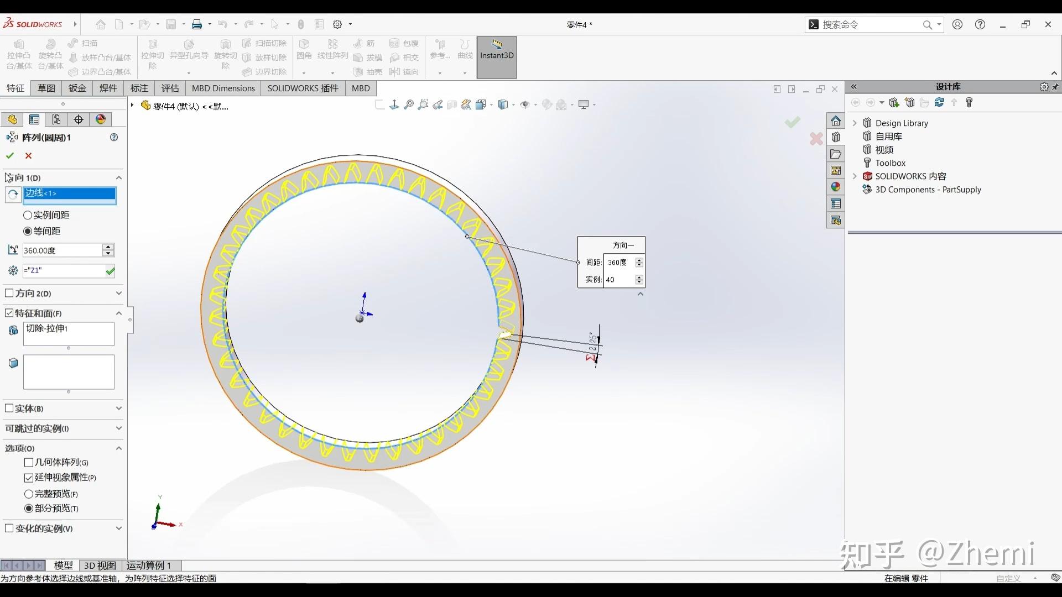The width and height of the screenshot is (1062, 597).
Task: Open Toolbox in the Design Library pane
Action: coord(889,163)
